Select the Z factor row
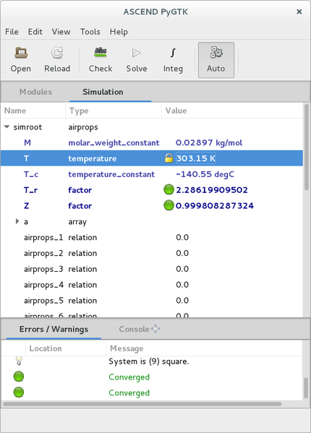The height and width of the screenshot is (433, 311). pos(152,206)
